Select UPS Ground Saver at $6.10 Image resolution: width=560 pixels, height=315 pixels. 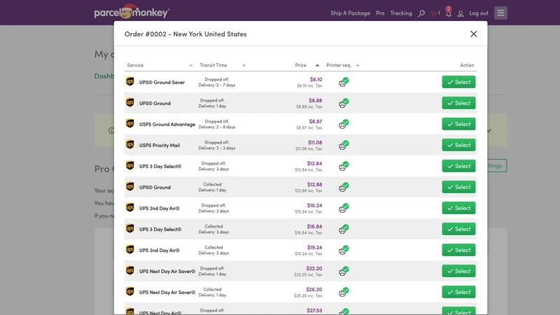pos(458,82)
